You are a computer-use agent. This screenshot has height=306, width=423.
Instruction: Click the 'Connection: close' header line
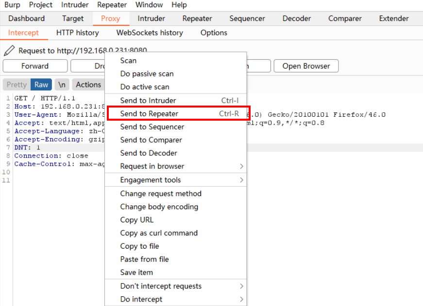pyautogui.click(x=51, y=156)
